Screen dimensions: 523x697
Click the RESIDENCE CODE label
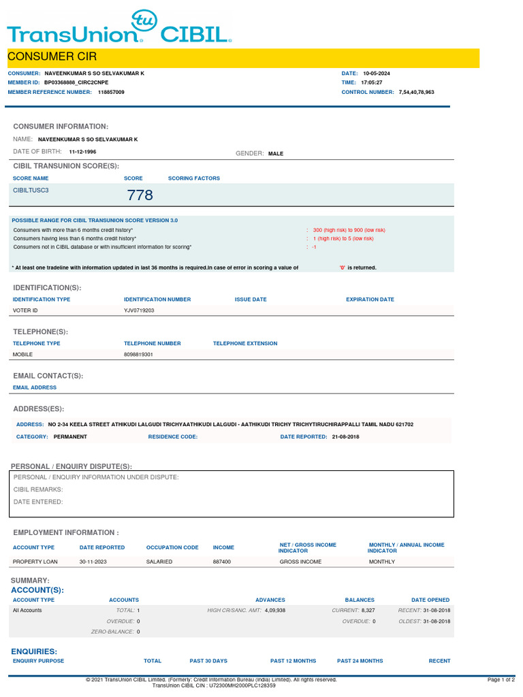[173, 436]
